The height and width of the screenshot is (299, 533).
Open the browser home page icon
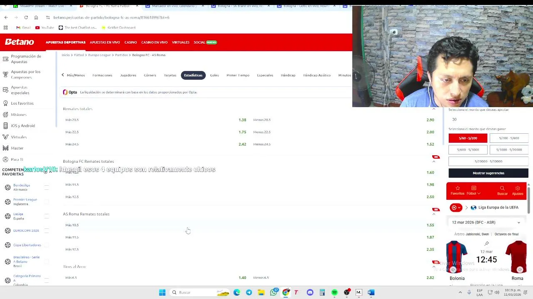36,17
